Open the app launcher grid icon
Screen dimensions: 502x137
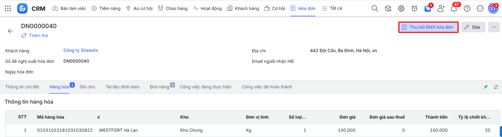pos(8,8)
